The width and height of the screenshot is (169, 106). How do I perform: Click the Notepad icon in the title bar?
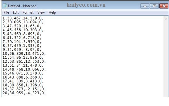tap(5, 6)
